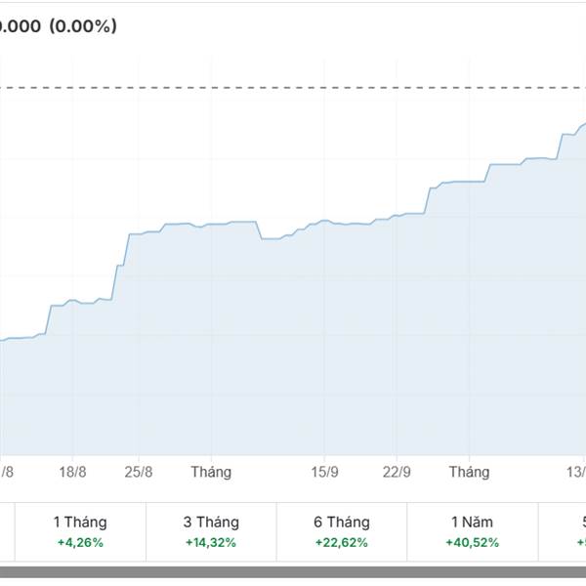Click the cut-off 13/ date label
Image resolution: width=586 pixels, height=586 pixels.
[x=575, y=472]
